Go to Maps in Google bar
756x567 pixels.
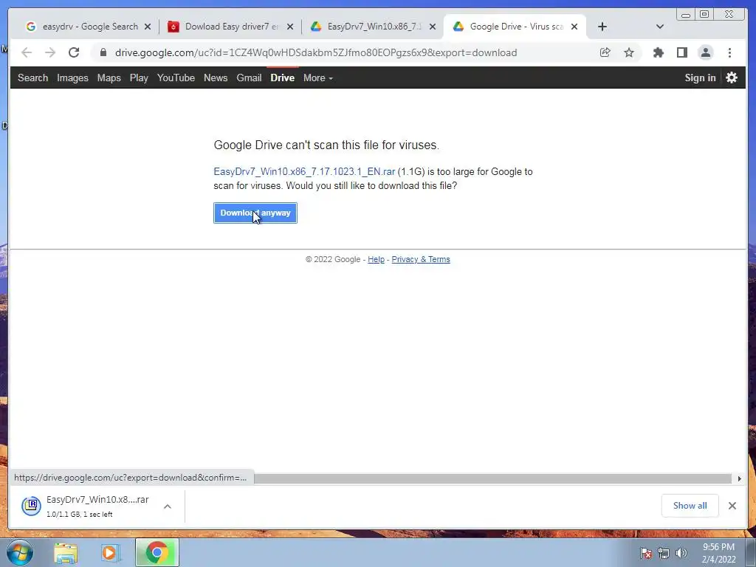pyautogui.click(x=109, y=78)
